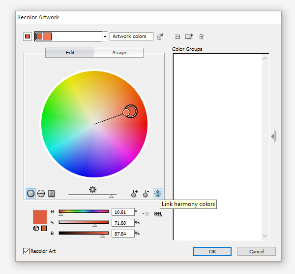Toggle Link harmony colors button
This screenshot has height=274, width=295.
pos(157,194)
